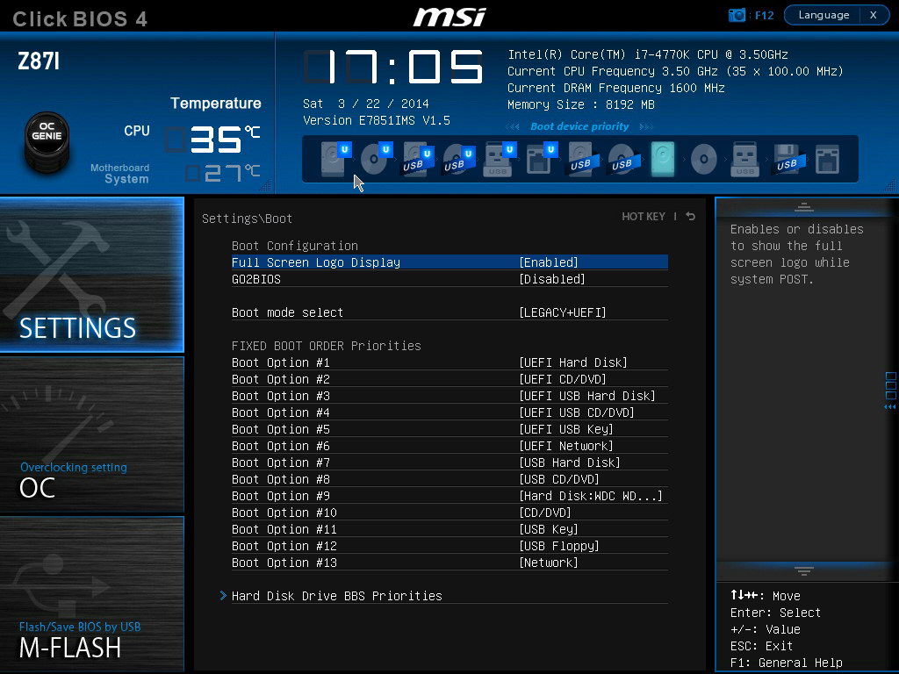Select Boot Option #8 row label

click(x=280, y=479)
